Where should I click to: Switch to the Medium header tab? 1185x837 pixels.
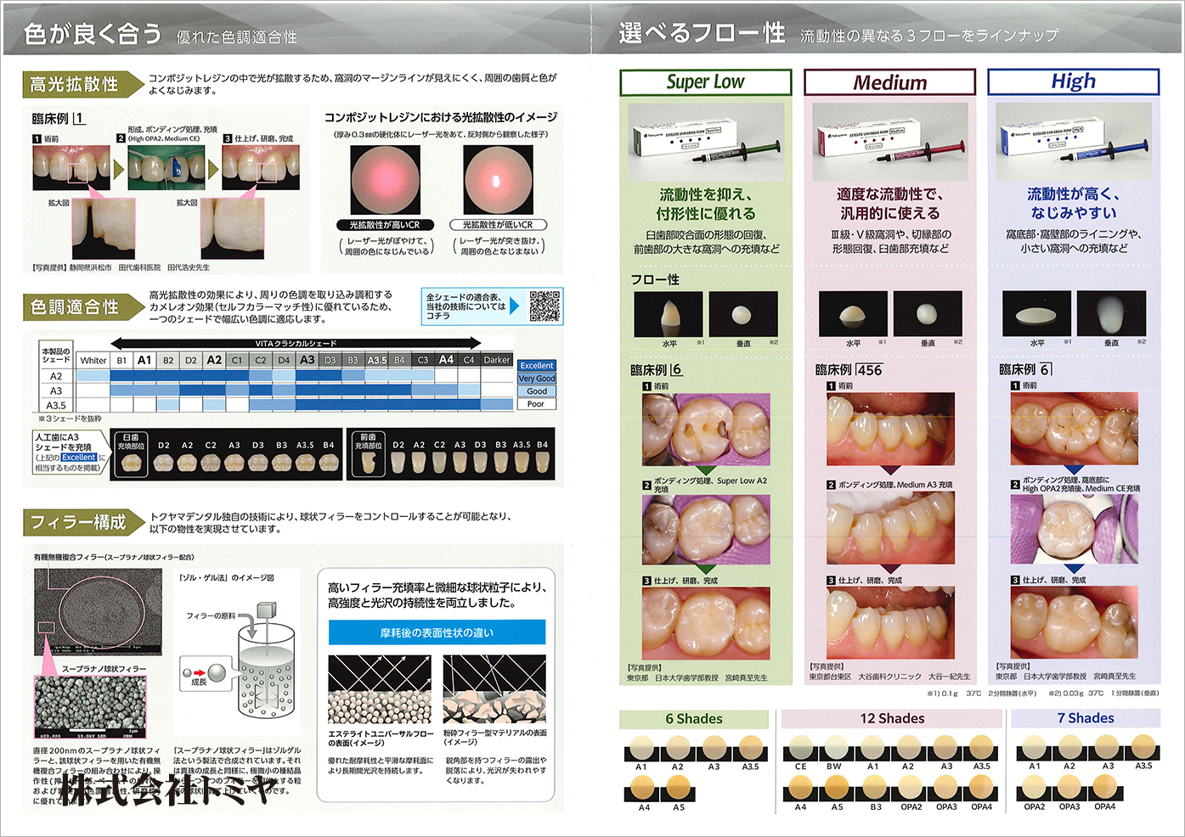[x=889, y=82]
